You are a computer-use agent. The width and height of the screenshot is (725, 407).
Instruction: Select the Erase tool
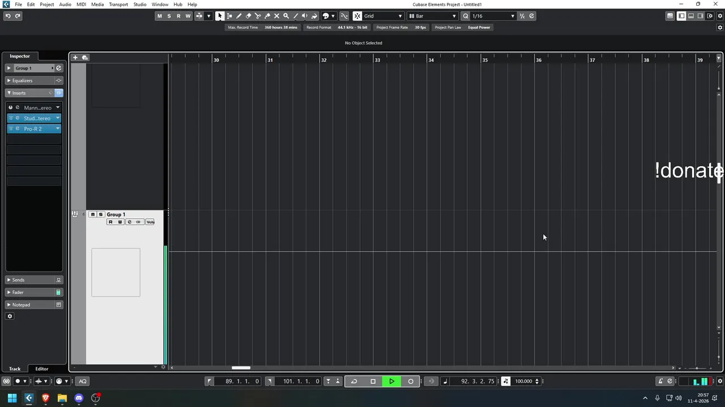tap(249, 16)
